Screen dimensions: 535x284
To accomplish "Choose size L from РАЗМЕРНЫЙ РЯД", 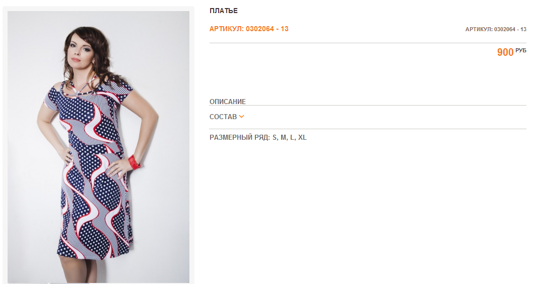I will [x=292, y=138].
